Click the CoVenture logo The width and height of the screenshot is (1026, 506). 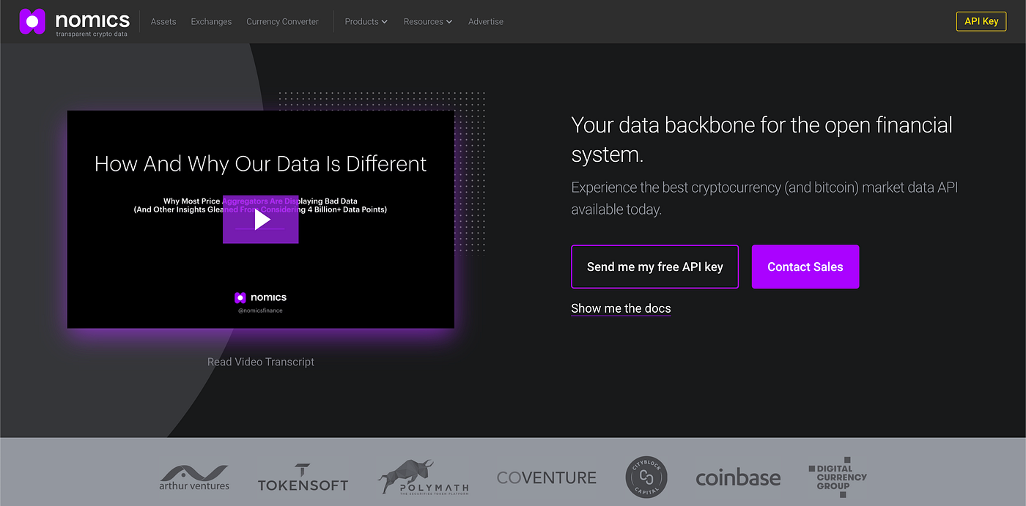(x=546, y=477)
